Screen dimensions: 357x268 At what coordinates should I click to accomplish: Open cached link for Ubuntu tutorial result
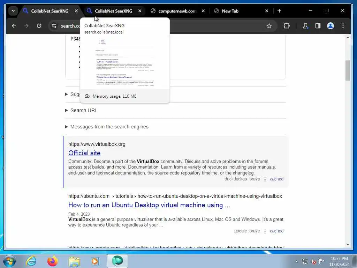pyautogui.click(x=276, y=231)
